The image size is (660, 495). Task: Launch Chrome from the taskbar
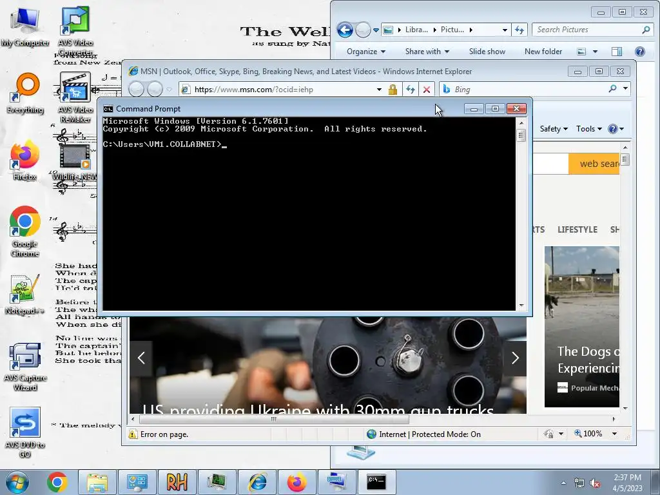[x=57, y=482]
